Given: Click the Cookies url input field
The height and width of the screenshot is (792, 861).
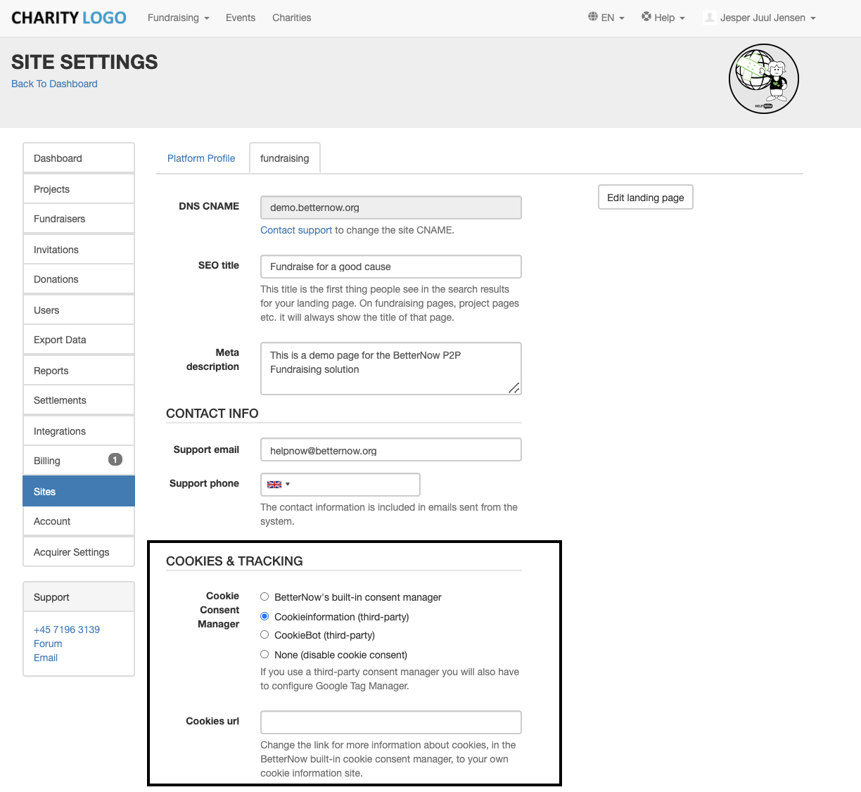Looking at the screenshot, I should tap(391, 722).
